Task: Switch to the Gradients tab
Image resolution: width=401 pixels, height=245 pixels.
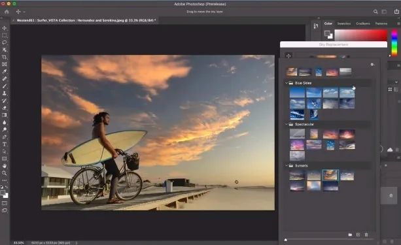Action: coord(363,24)
